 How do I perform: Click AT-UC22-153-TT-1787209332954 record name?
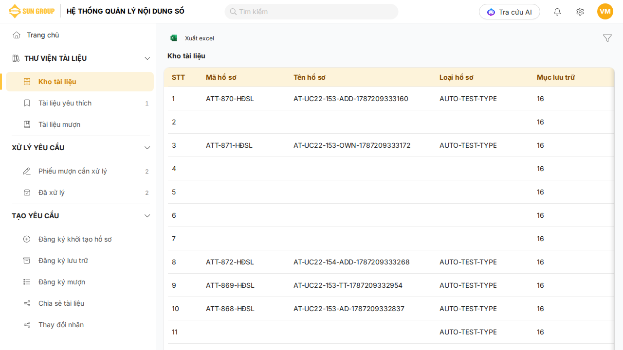tap(348, 285)
